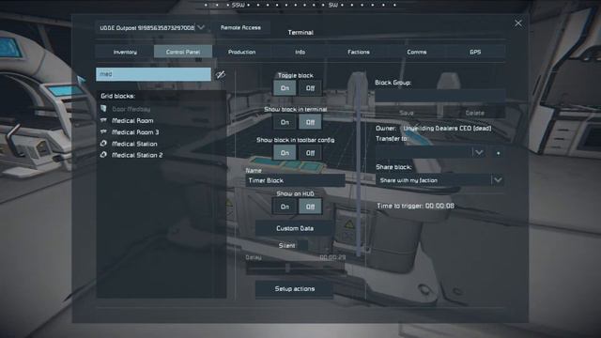Click the Medical Station block icon
The height and width of the screenshot is (338, 601).
pos(103,144)
